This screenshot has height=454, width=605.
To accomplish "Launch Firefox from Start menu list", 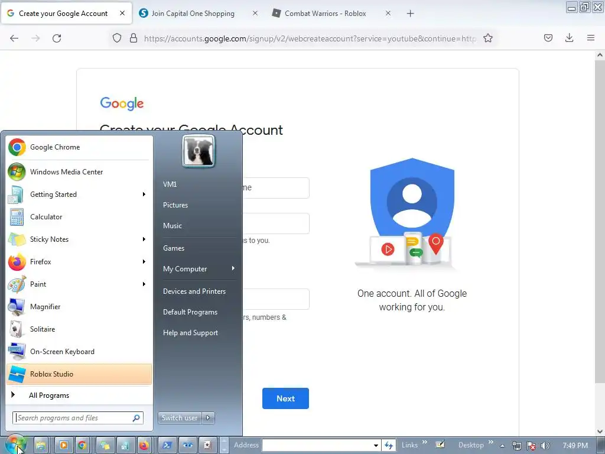I will click(x=79, y=261).
